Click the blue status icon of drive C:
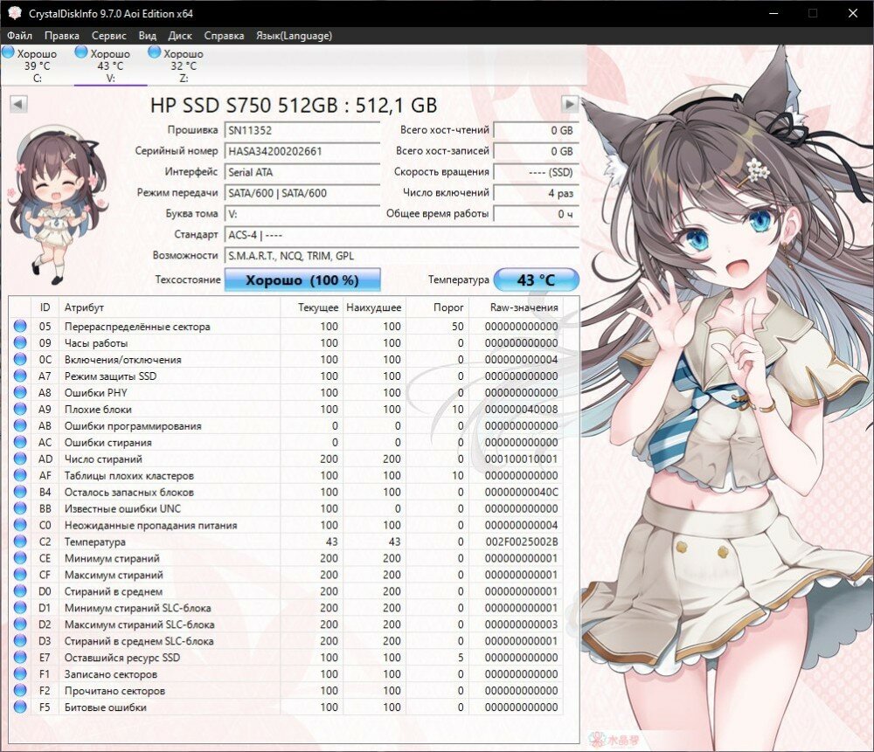Viewport: 874px width, 752px height. [x=9, y=52]
